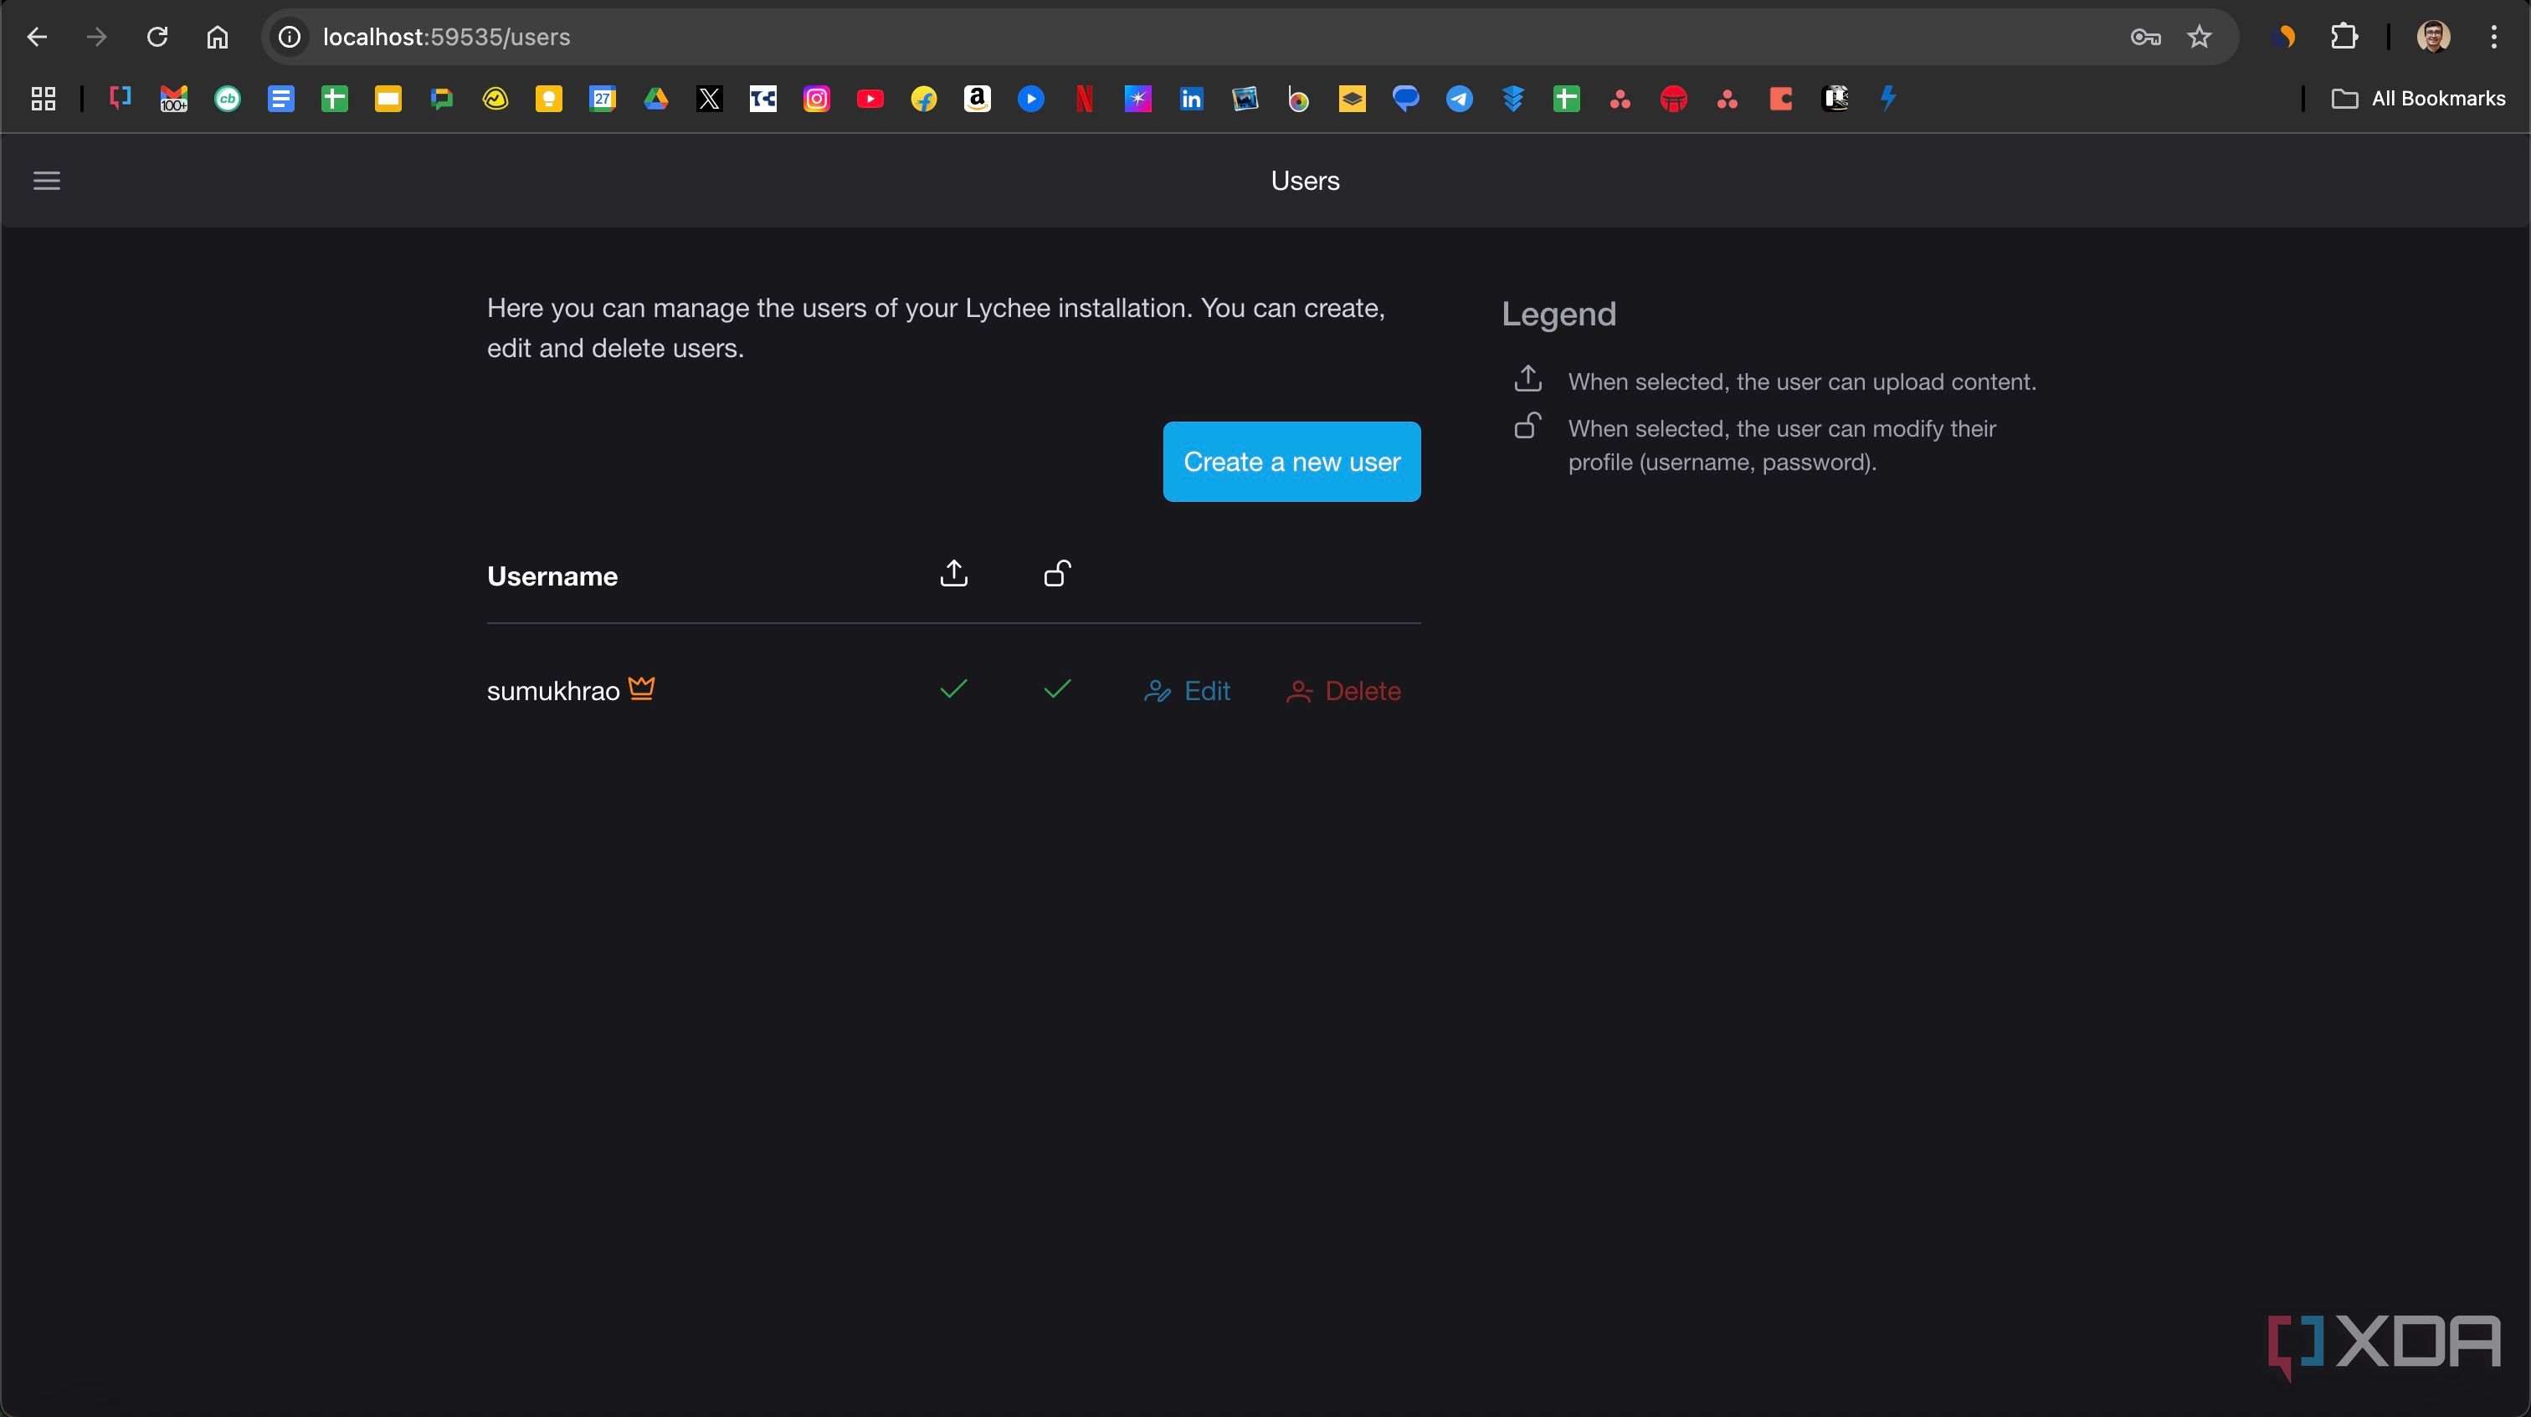This screenshot has height=1417, width=2531.
Task: Open the Google Docs bookmark
Action: click(x=281, y=98)
